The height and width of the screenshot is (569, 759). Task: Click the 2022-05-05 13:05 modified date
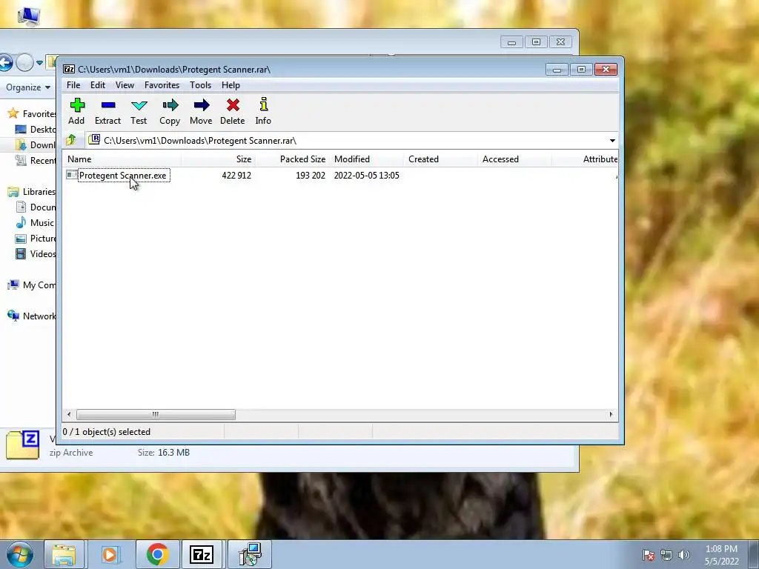pos(366,175)
